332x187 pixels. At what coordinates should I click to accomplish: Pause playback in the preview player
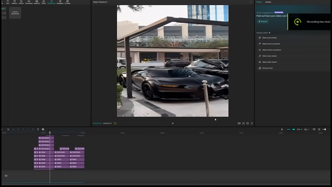(x=172, y=123)
